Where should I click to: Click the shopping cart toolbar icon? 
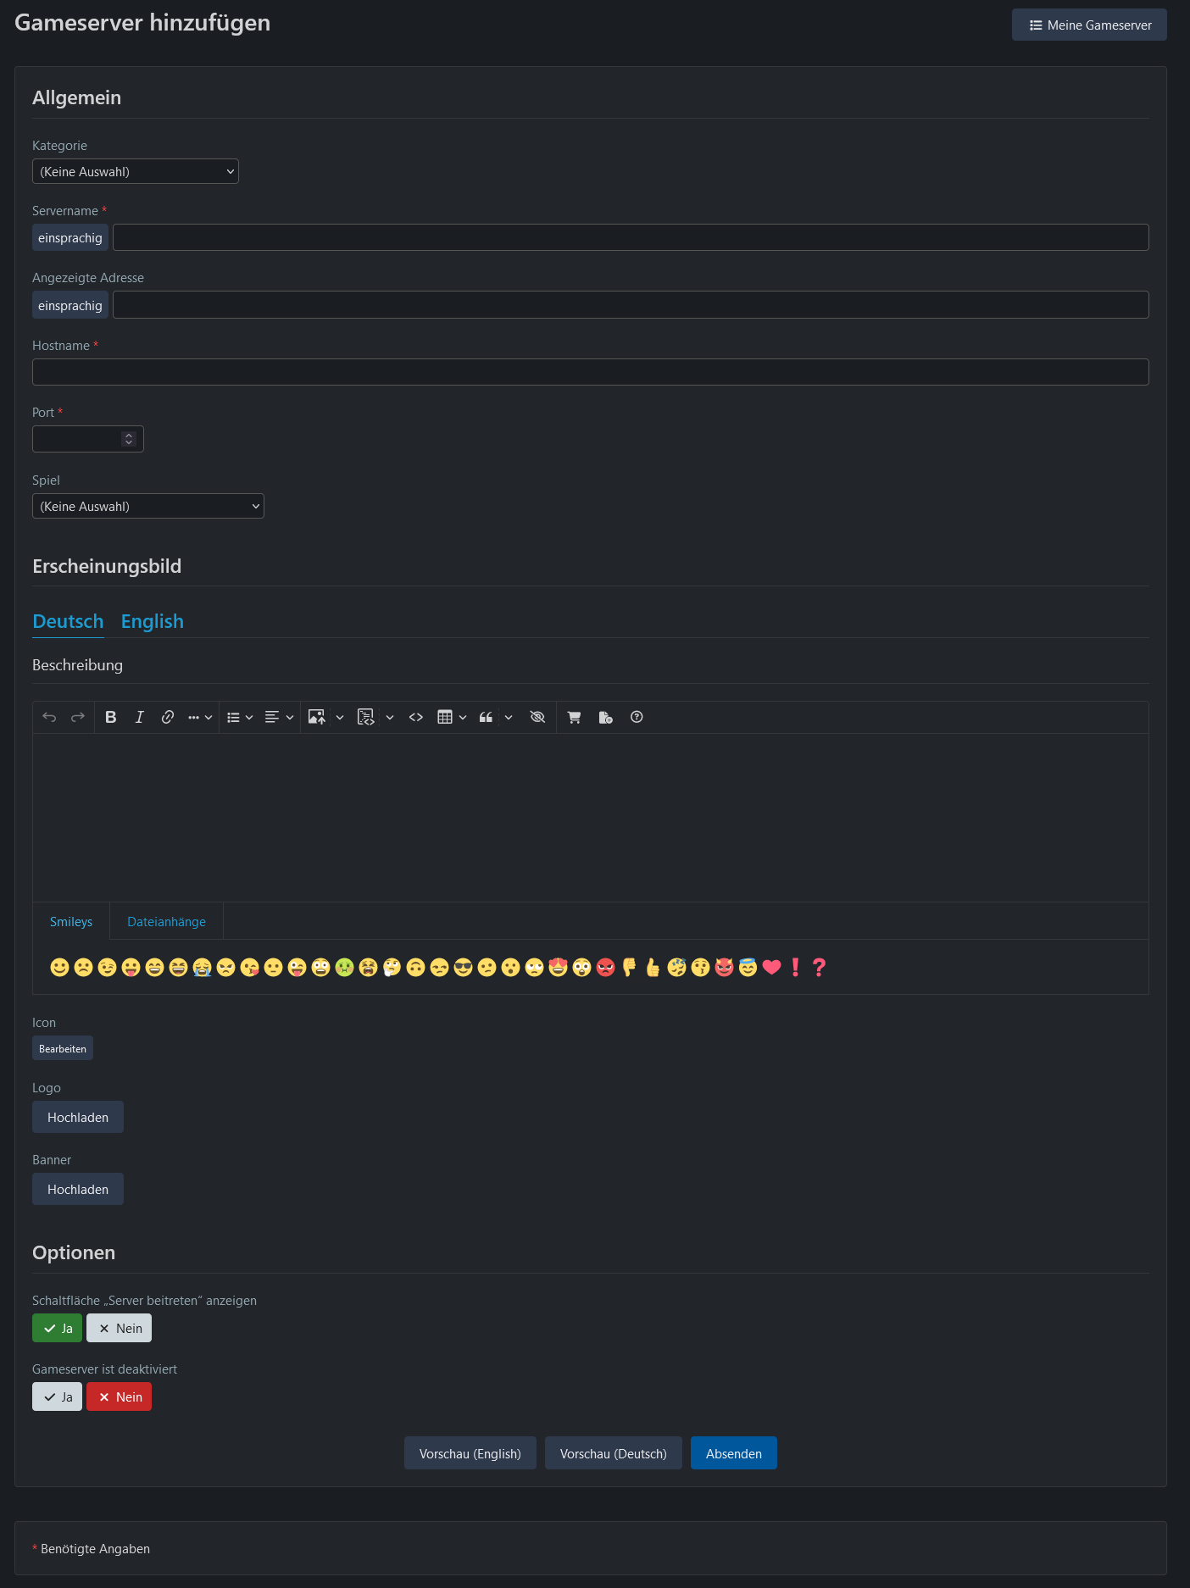(x=574, y=717)
